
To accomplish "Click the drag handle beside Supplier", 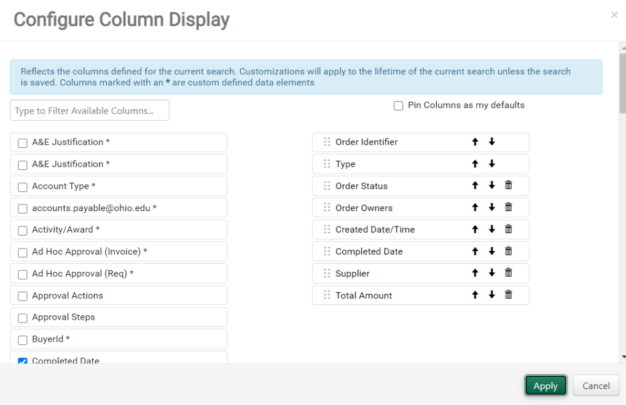I will pyautogui.click(x=326, y=272).
